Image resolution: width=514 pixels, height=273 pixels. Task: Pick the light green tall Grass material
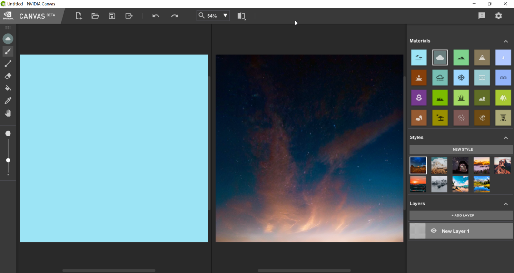(461, 97)
